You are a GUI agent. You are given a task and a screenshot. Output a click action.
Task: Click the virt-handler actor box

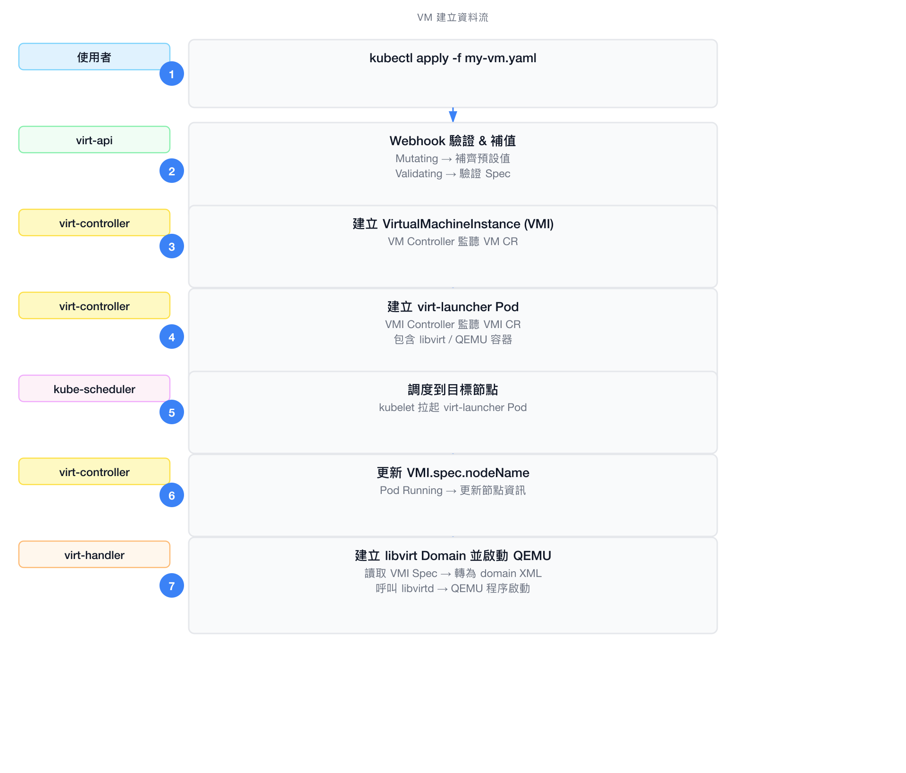pyautogui.click(x=94, y=555)
